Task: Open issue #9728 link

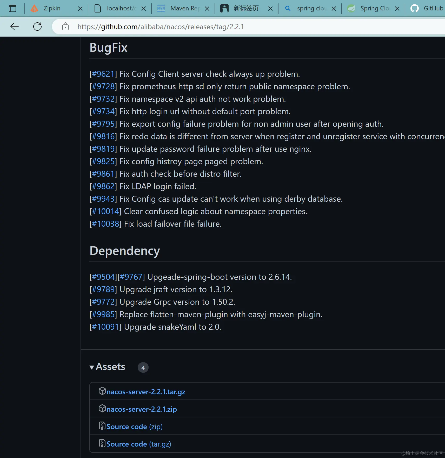Action: tap(103, 86)
